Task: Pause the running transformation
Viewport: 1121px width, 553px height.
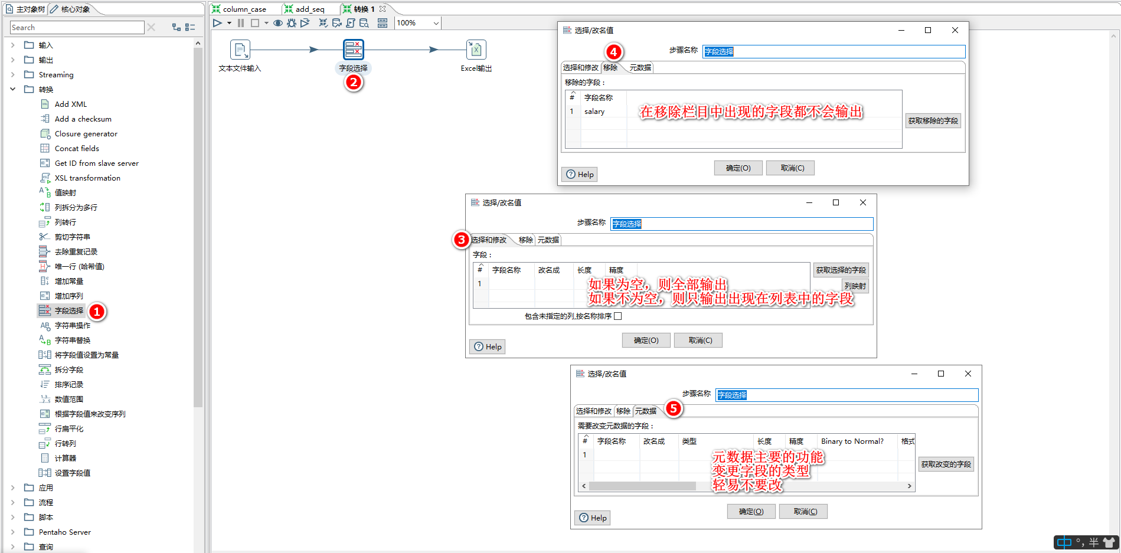Action: pyautogui.click(x=241, y=23)
